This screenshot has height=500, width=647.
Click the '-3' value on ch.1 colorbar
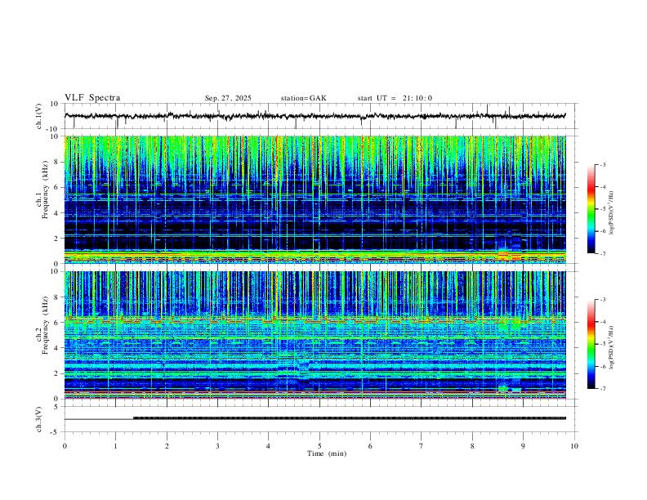(x=602, y=164)
